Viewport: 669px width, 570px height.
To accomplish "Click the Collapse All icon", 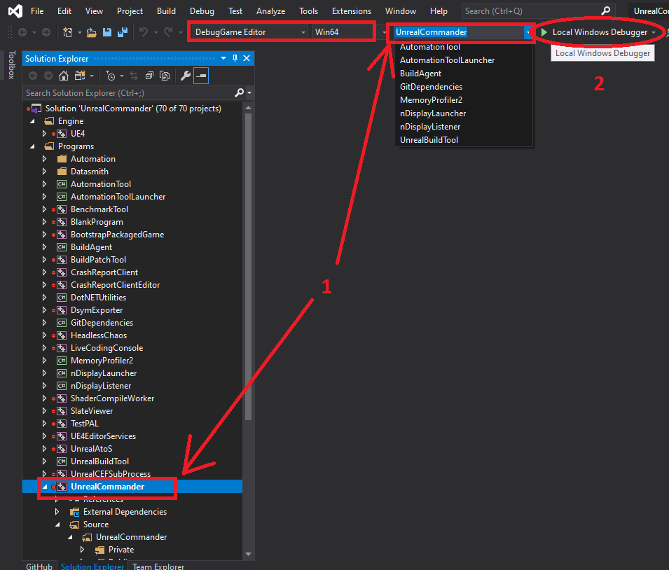I will pyautogui.click(x=149, y=76).
